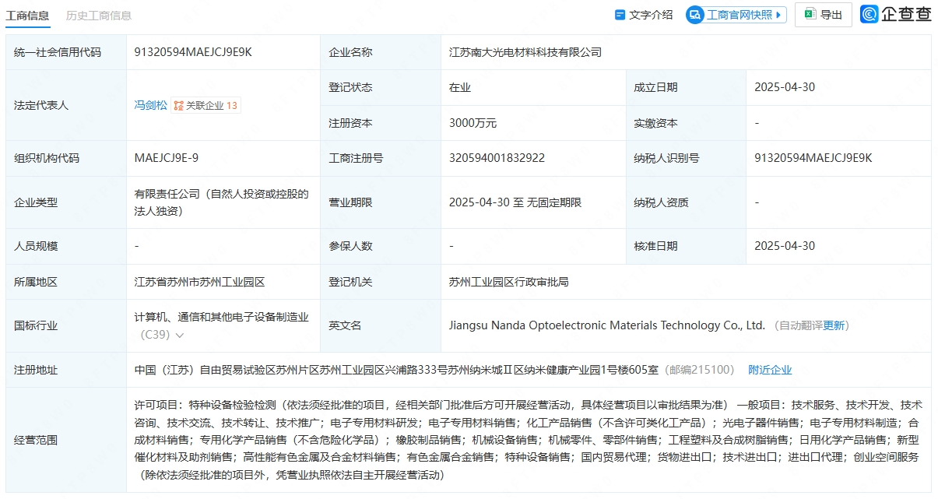This screenshot has height=499, width=938.
Task: Click the 文字介绍 document icon
Action: click(620, 15)
